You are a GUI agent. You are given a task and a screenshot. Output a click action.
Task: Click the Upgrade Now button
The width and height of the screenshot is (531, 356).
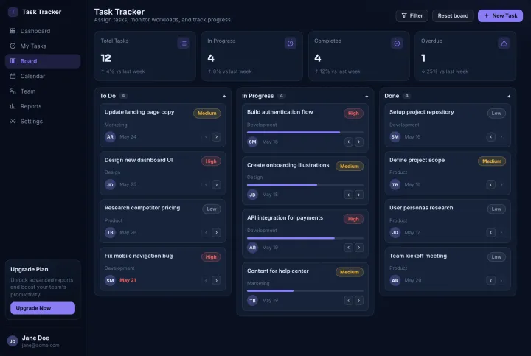click(x=43, y=308)
